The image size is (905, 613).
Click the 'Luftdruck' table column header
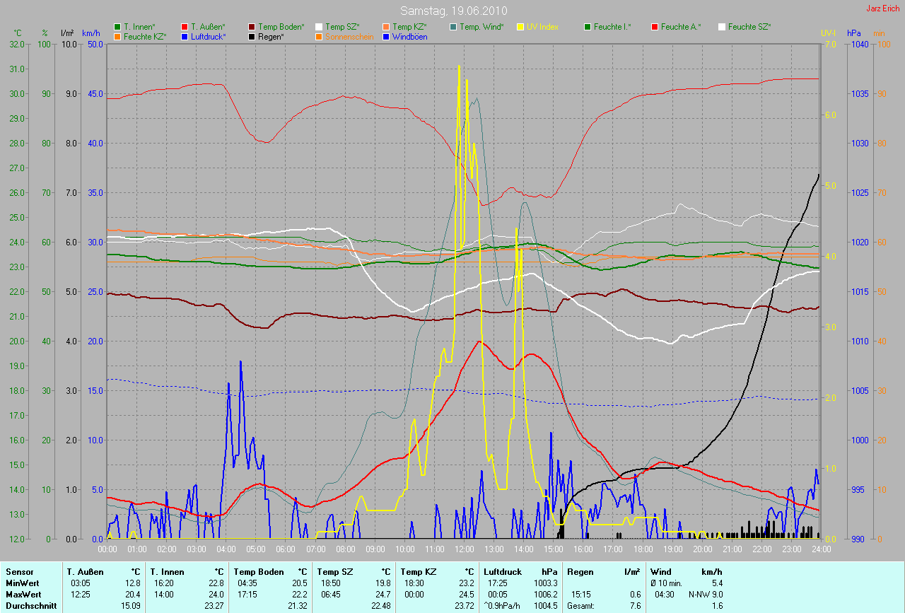tap(503, 572)
